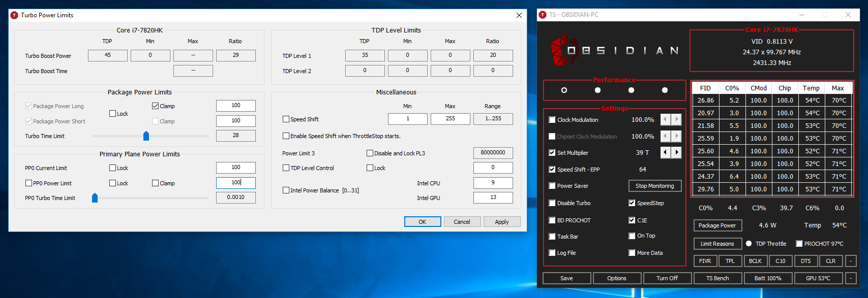Image resolution: width=868 pixels, height=298 pixels.
Task: Click the Limit Reasons button
Action: click(717, 244)
